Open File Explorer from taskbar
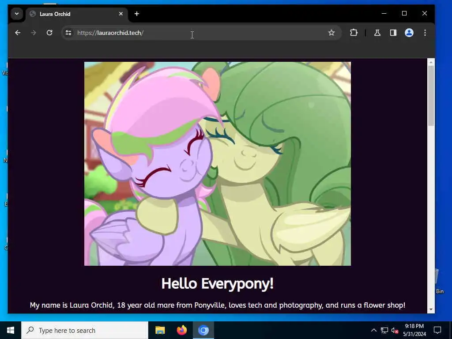 (160, 330)
